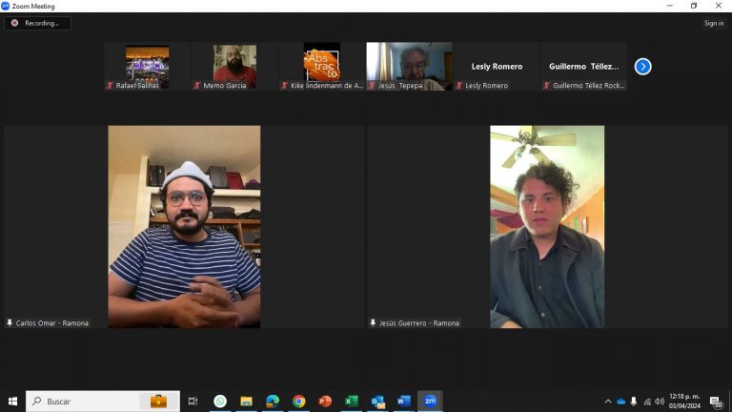Click the Recording indicator

coord(36,23)
